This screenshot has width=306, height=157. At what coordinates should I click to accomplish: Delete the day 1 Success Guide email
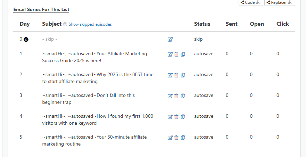pos(176,54)
